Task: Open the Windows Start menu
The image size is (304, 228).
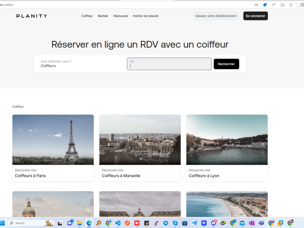Action: point(2,223)
